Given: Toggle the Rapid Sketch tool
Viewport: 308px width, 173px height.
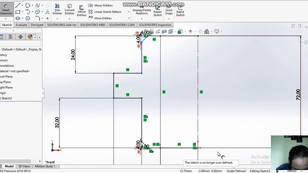Looking at the screenshot, I should tap(180, 11).
